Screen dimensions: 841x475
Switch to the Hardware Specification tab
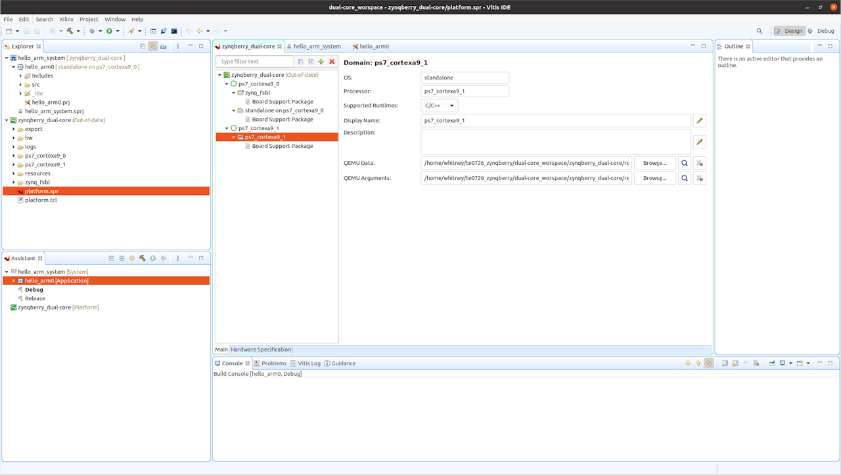tap(261, 350)
